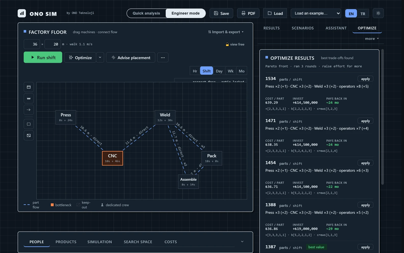Click the CNC bottleneck machine node
This screenshot has height=253, width=404.
(113, 158)
